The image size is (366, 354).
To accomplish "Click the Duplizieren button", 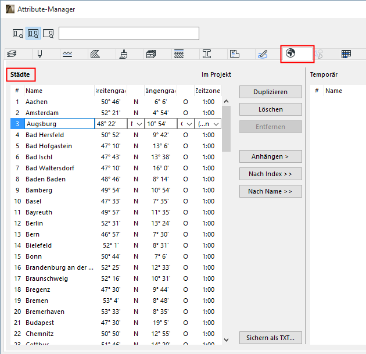I will [271, 92].
